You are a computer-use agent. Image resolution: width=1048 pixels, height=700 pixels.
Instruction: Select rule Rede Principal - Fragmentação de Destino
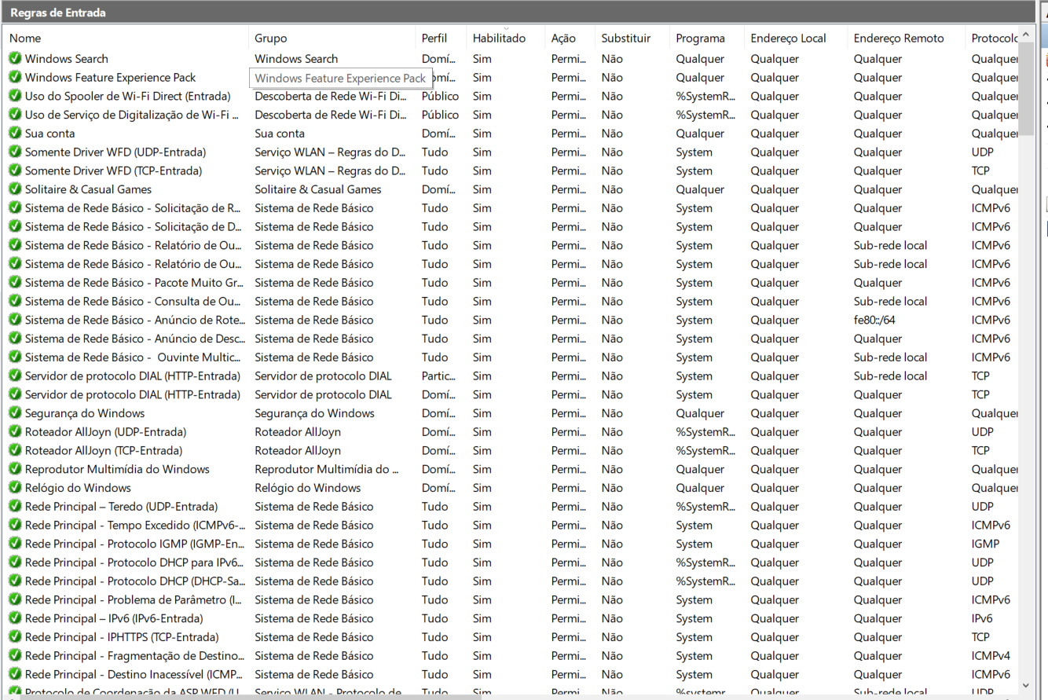pyautogui.click(x=134, y=656)
